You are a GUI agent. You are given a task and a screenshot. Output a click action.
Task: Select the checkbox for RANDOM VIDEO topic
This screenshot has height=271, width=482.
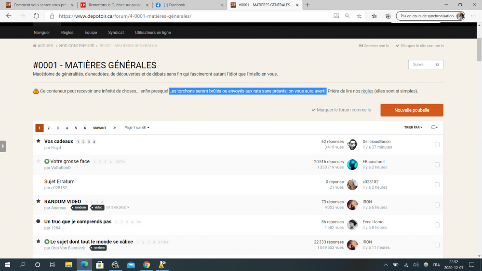[x=437, y=205]
